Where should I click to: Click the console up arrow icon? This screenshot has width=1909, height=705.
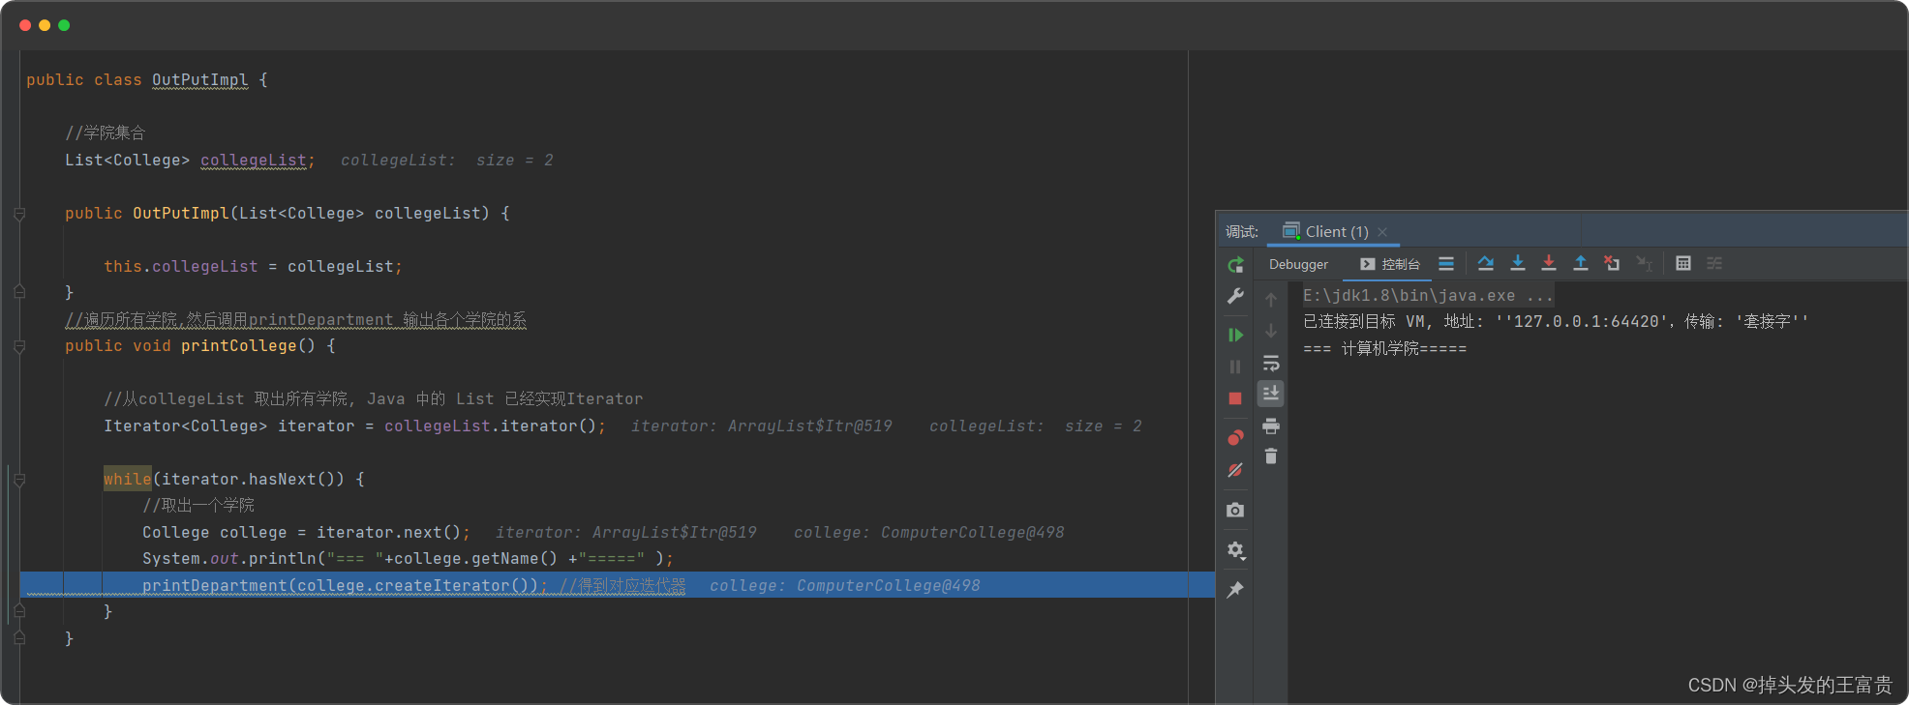(1271, 300)
